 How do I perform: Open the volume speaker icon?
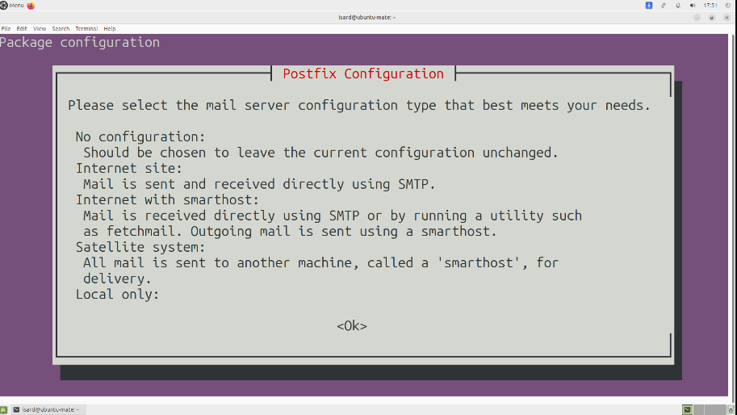tap(693, 5)
